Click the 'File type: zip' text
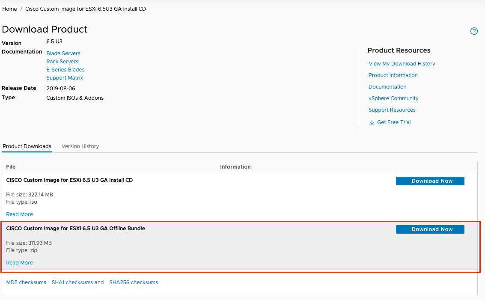The width and height of the screenshot is (485, 300). 22,250
